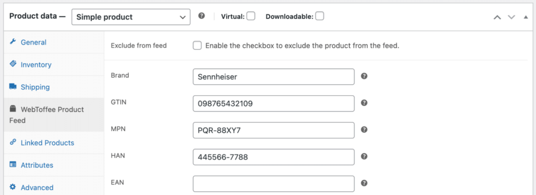Collapse the Product data panel with the triangle

coord(526,17)
